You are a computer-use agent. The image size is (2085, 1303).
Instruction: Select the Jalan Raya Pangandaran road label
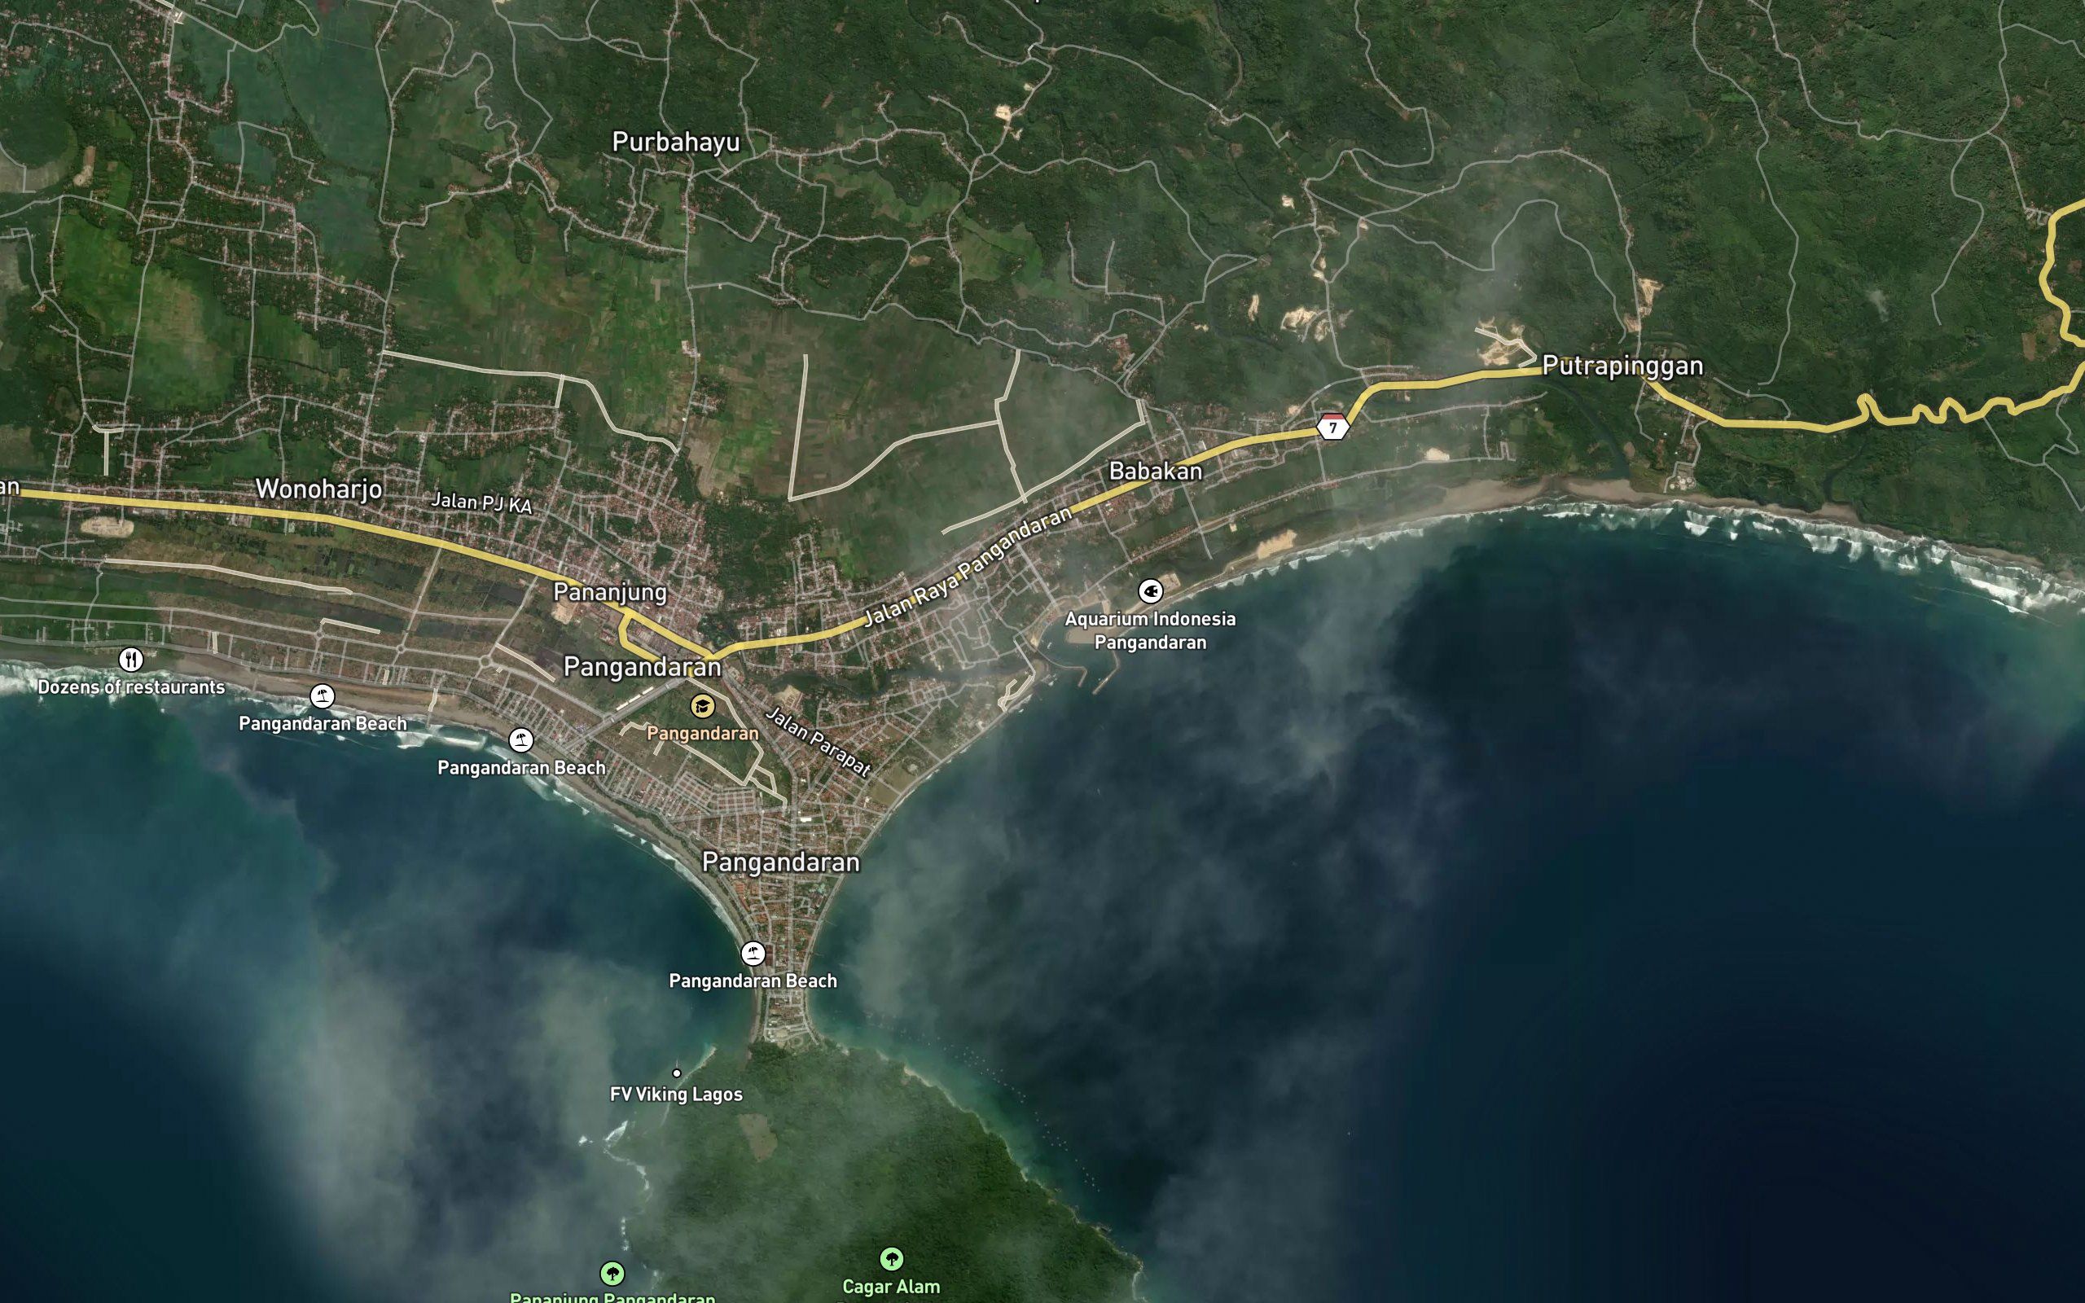click(968, 566)
